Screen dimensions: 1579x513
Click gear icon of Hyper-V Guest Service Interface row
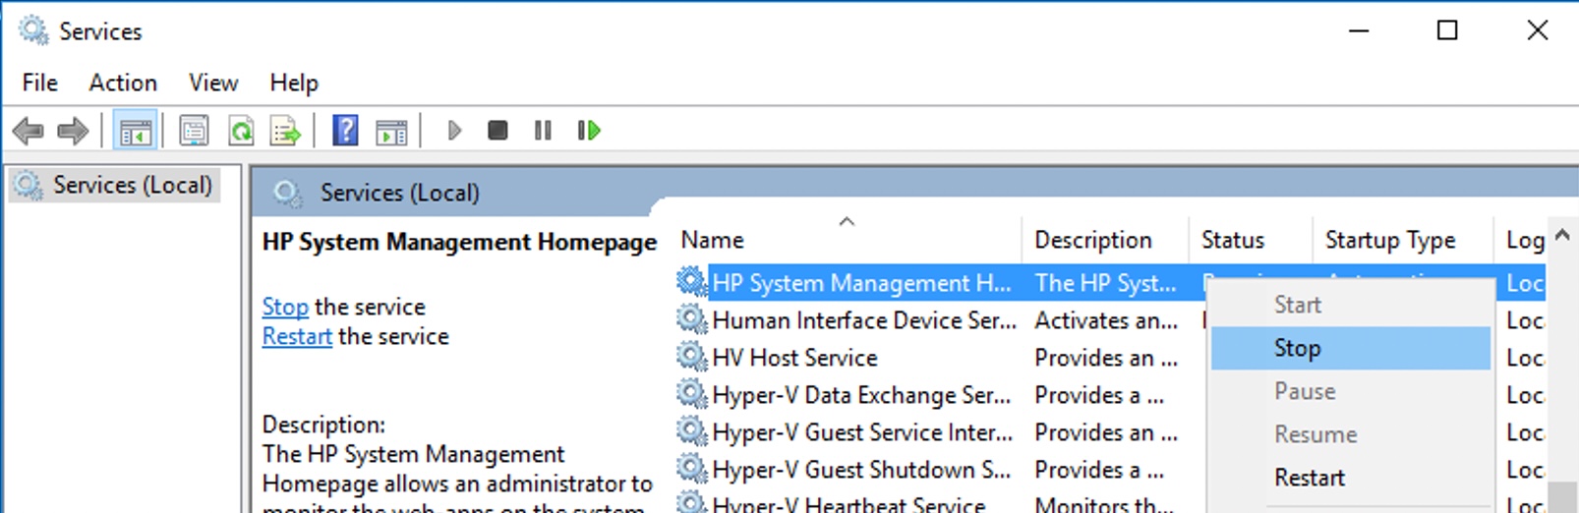692,432
